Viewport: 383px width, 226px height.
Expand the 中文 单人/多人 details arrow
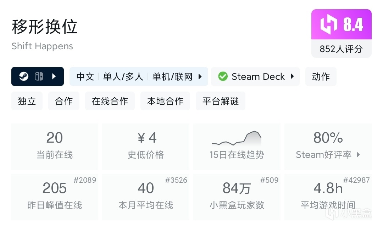(x=200, y=77)
